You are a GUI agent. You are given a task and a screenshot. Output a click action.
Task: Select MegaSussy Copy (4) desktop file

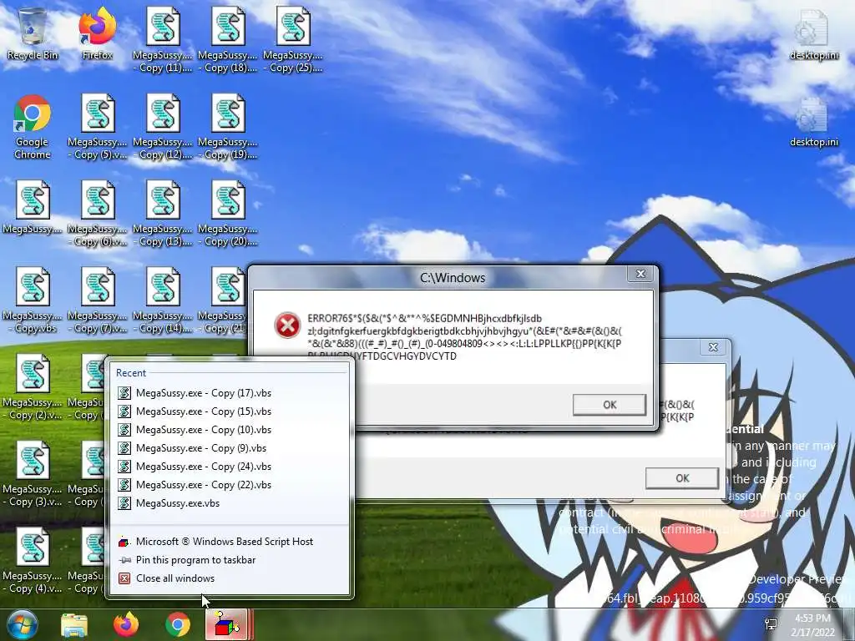[33, 560]
